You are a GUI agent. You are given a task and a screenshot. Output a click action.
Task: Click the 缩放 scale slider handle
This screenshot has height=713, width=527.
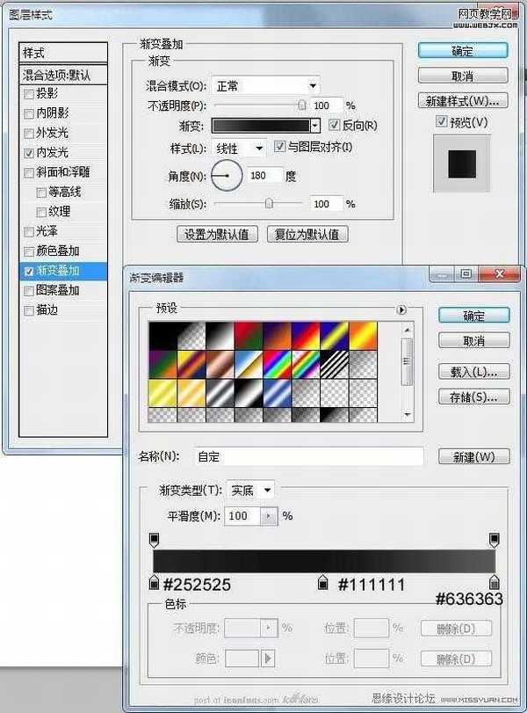tap(270, 203)
